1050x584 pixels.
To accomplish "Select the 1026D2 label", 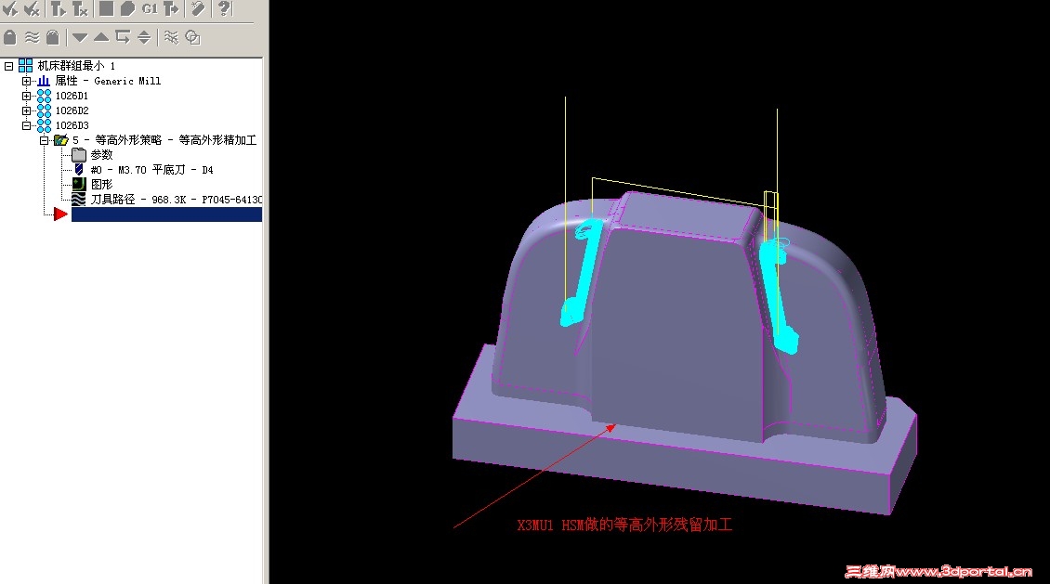I will click(72, 110).
